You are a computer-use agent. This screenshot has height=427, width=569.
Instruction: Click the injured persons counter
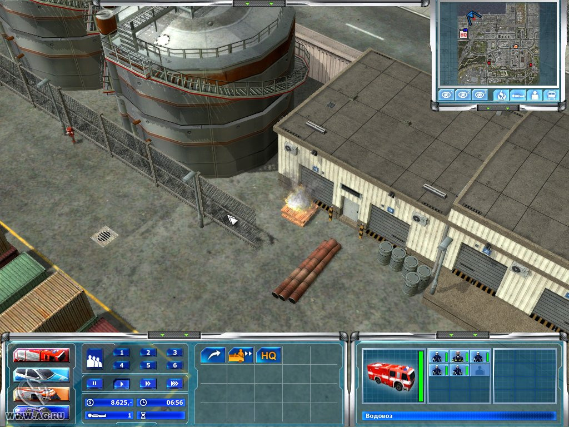click(x=109, y=415)
